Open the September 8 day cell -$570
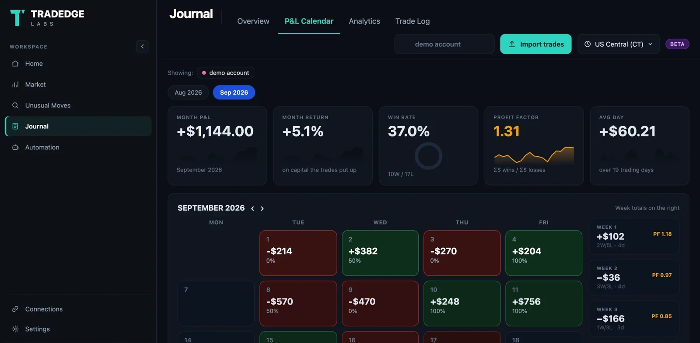The height and width of the screenshot is (343, 700). pyautogui.click(x=298, y=303)
